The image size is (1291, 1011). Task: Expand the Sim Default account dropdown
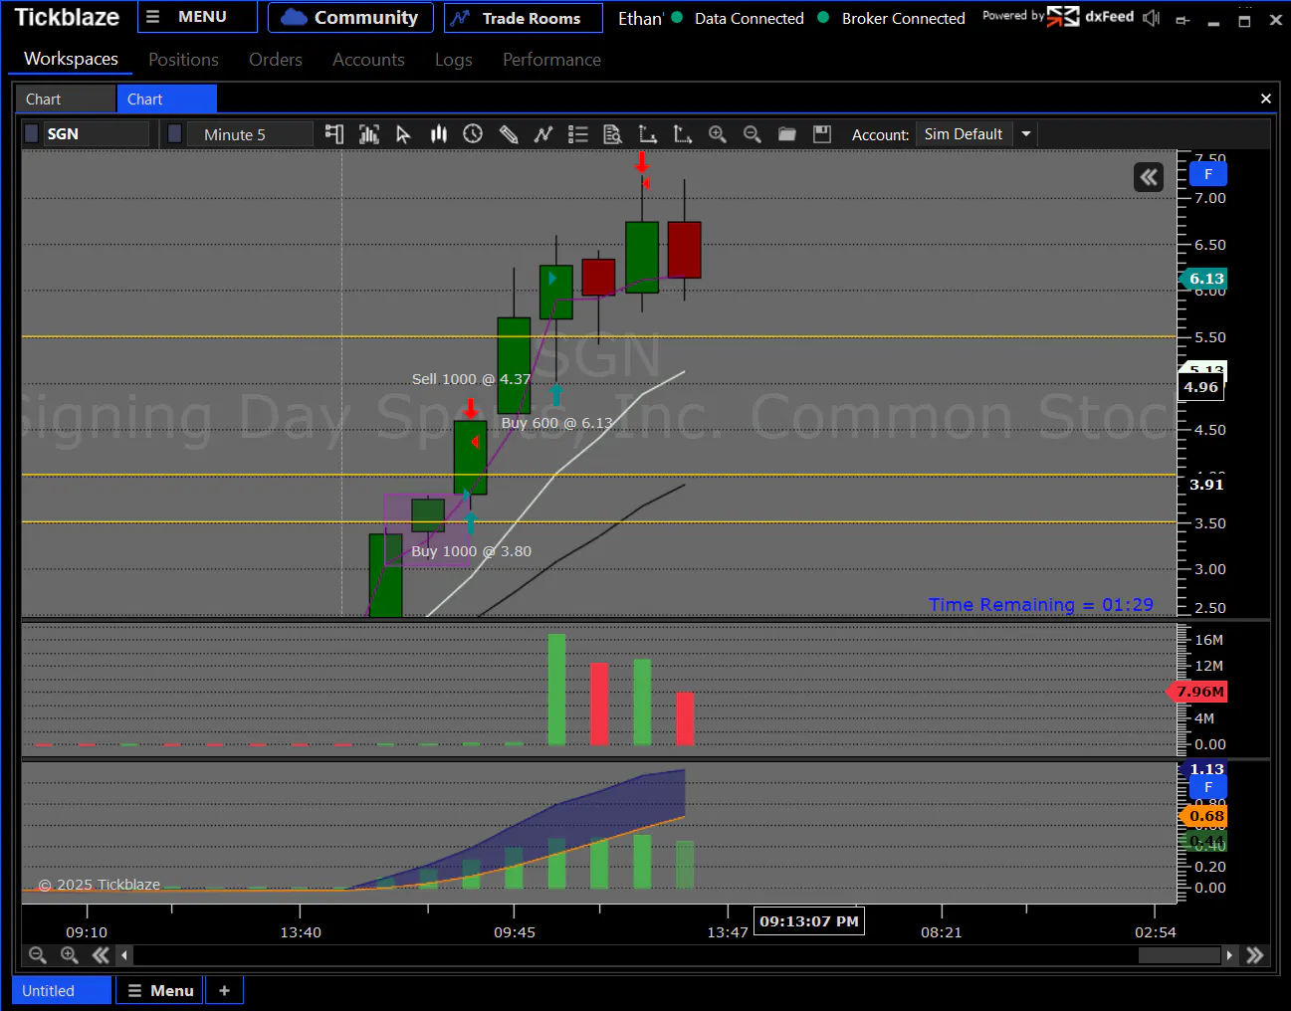(1026, 133)
